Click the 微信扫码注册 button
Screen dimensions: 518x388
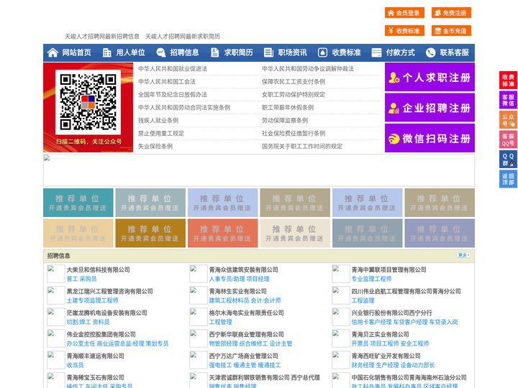(430, 138)
